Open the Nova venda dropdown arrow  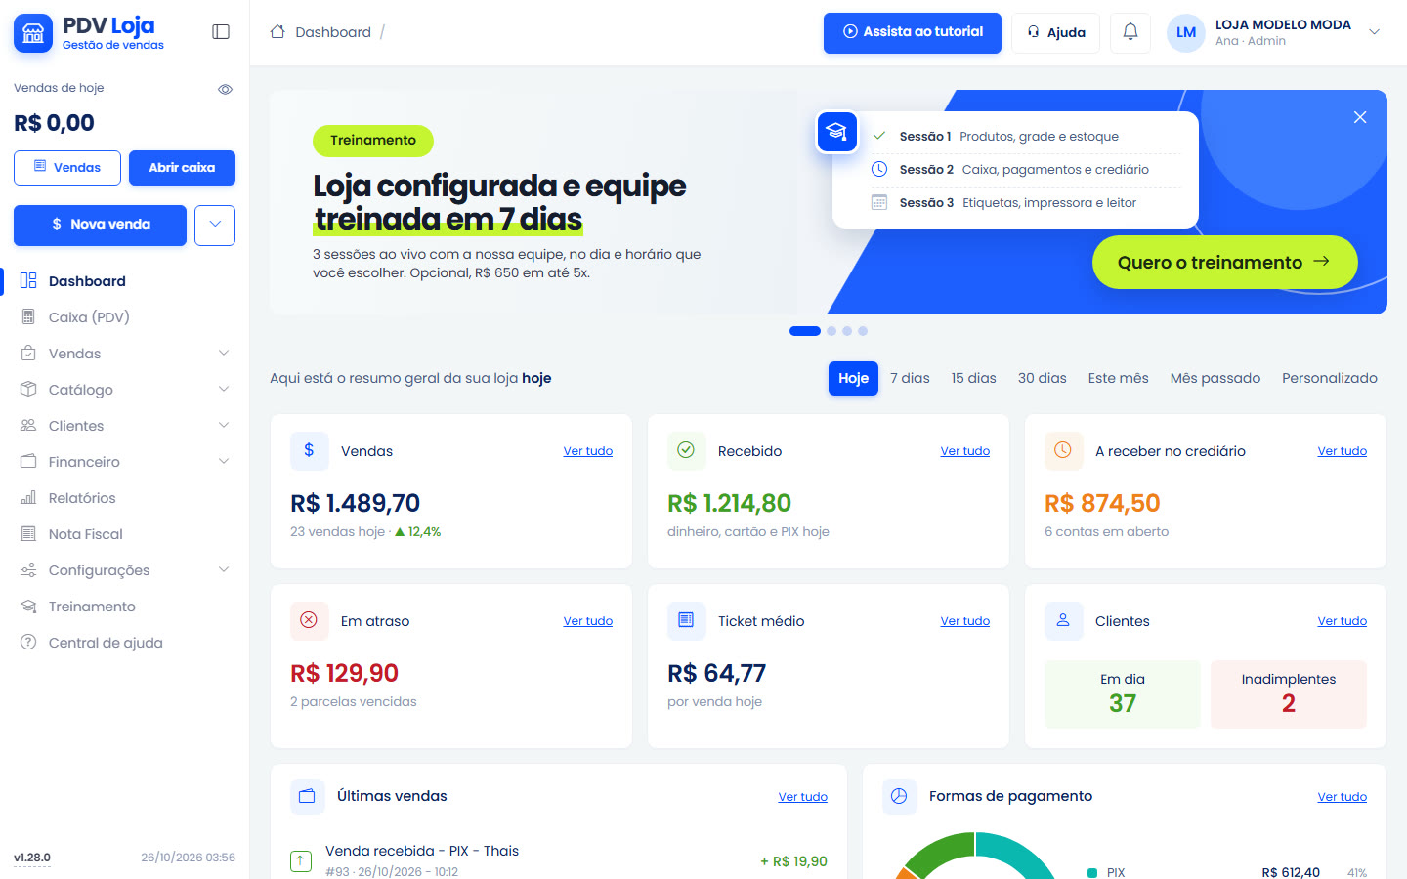(x=215, y=226)
